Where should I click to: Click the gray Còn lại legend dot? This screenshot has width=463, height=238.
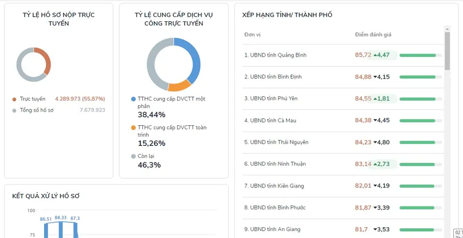[x=133, y=156]
